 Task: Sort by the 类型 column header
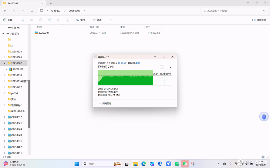(122, 27)
